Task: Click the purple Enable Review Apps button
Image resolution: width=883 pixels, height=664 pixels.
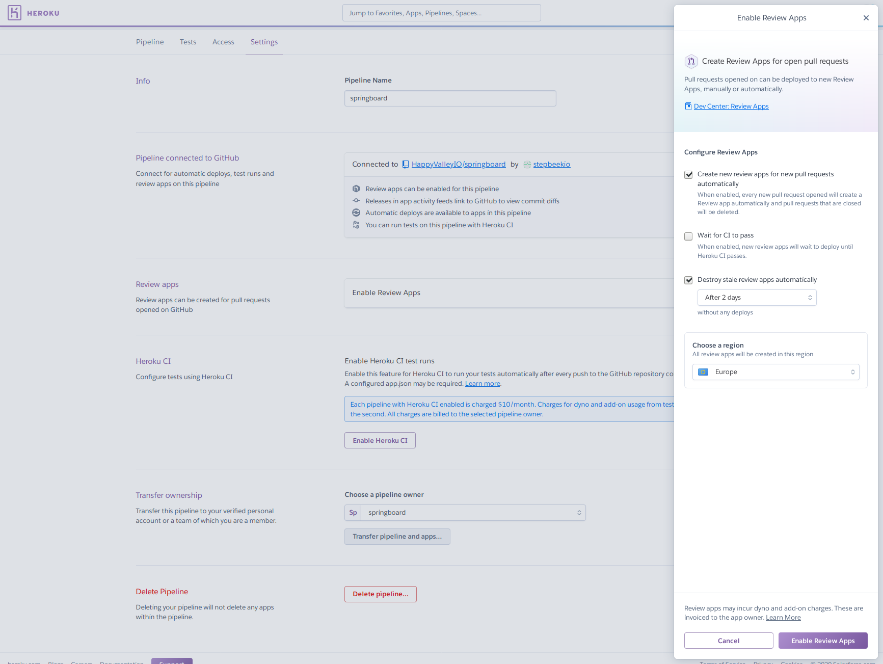Action: pos(823,641)
